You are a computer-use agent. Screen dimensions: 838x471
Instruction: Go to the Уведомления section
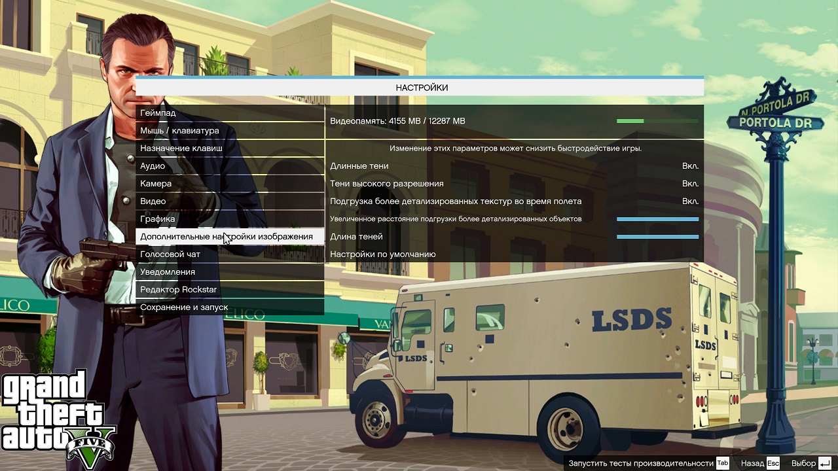tap(230, 272)
